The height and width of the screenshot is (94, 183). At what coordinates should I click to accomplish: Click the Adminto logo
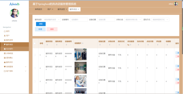[x=15, y=4]
